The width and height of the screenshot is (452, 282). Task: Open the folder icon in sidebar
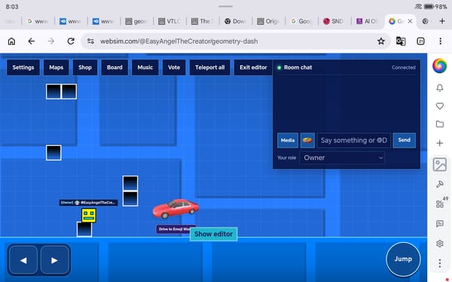[440, 124]
